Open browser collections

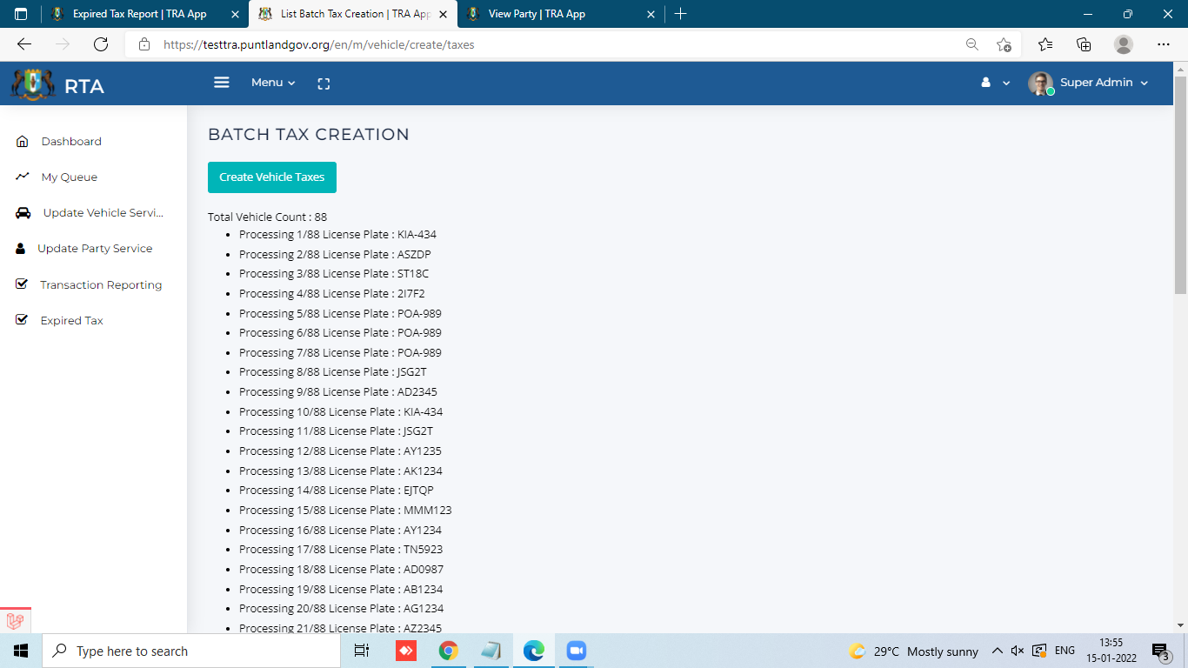pyautogui.click(x=1084, y=44)
